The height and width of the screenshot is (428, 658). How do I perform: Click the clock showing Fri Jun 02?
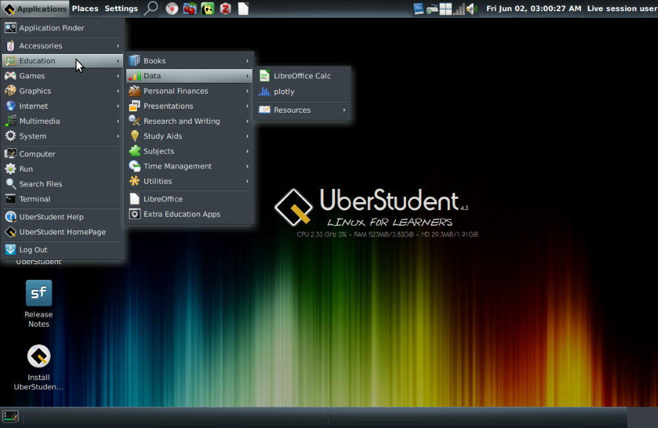coord(534,9)
